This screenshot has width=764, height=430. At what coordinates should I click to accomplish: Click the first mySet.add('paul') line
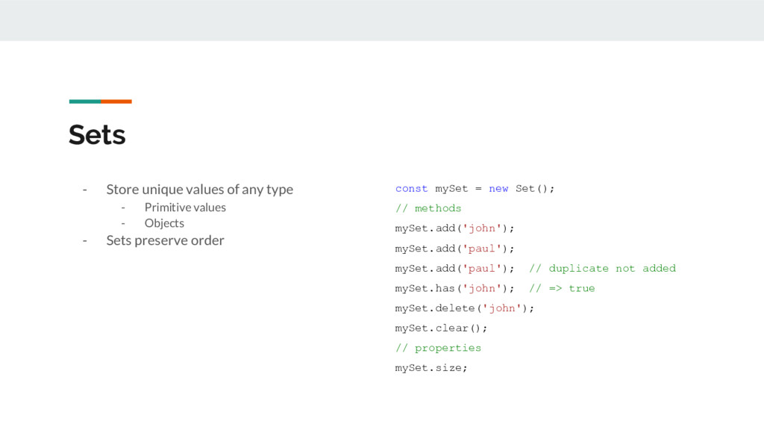[454, 249]
